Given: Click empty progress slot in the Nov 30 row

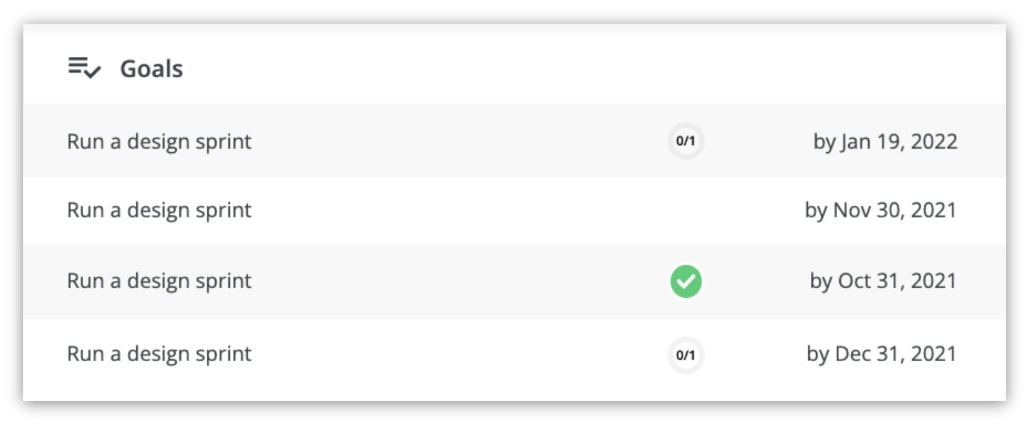Looking at the screenshot, I should tap(686, 210).
